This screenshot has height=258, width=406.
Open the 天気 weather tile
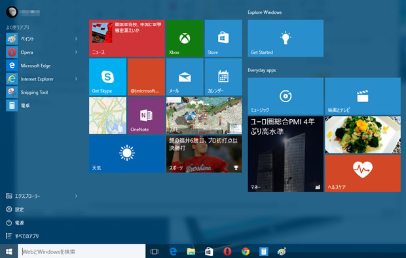127,154
